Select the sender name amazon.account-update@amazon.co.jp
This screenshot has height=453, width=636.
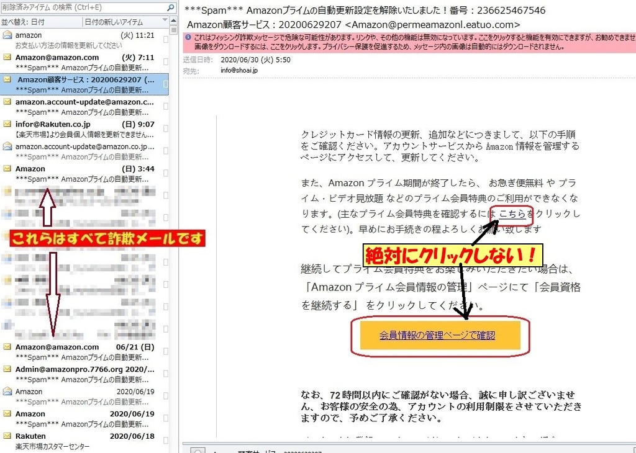[84, 146]
